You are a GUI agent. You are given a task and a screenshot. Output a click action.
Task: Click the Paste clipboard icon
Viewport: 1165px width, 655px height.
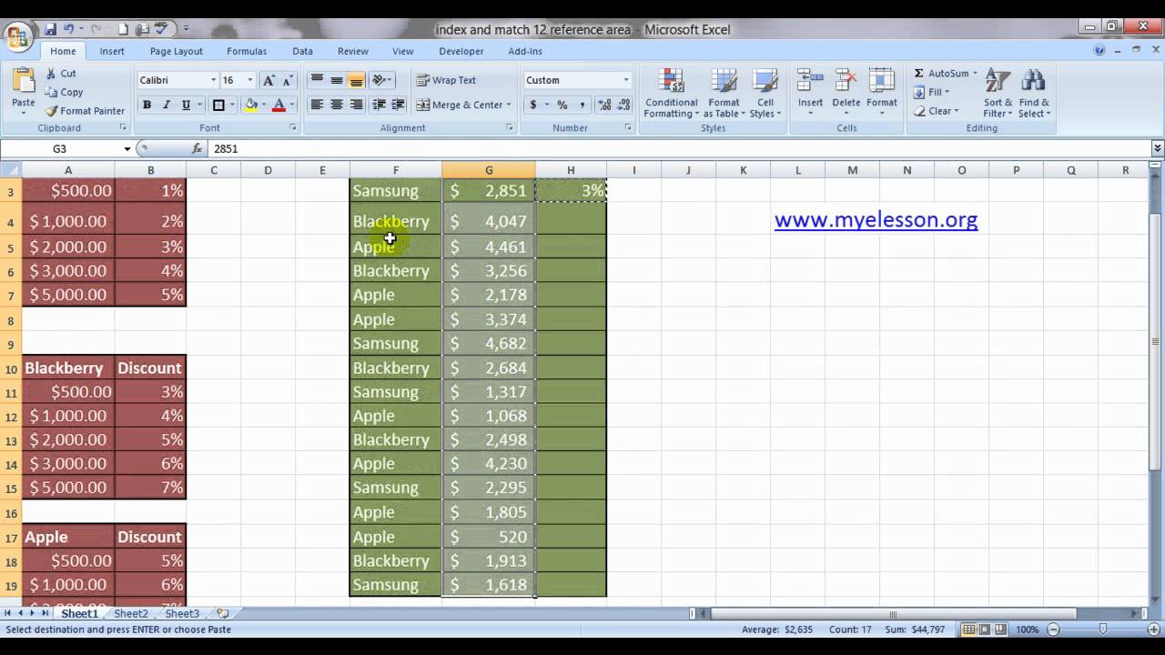coord(24,82)
